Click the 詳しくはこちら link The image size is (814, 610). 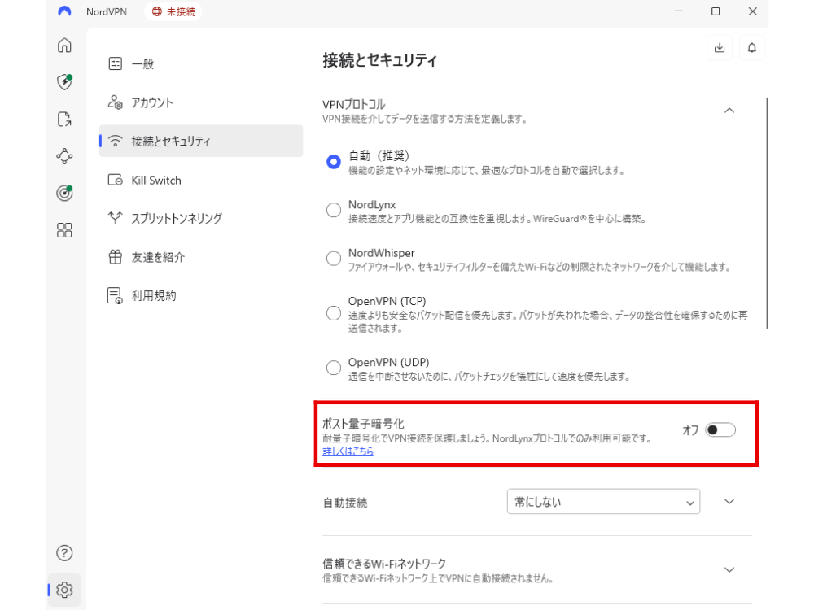click(x=348, y=451)
